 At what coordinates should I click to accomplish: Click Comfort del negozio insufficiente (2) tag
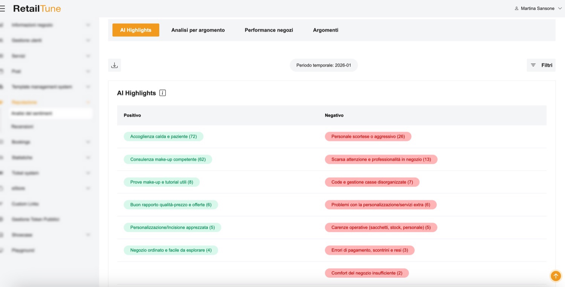(367, 273)
